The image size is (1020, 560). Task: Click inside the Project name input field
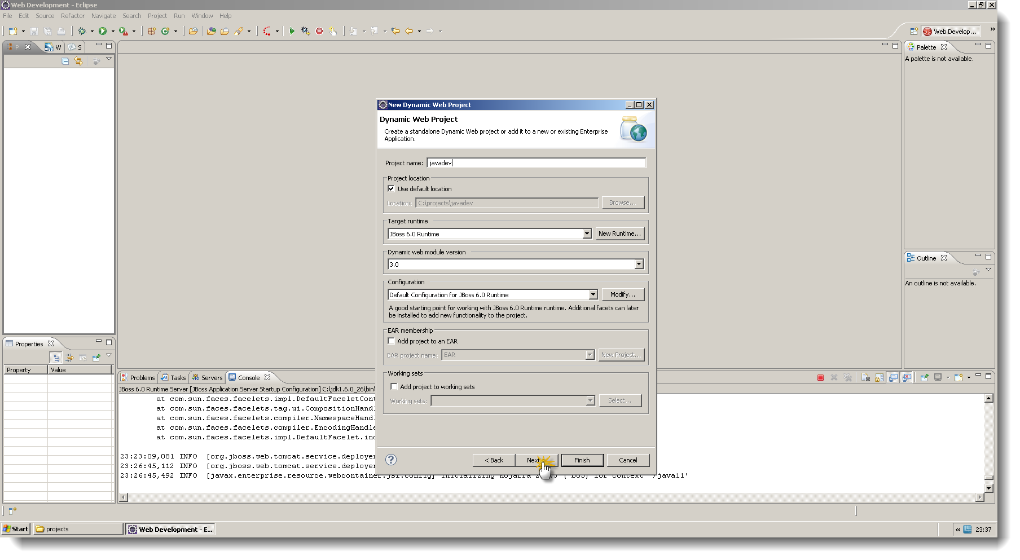click(536, 163)
